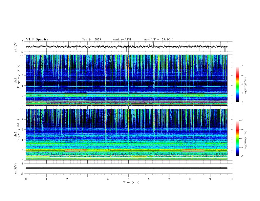
Task: Click the "ch.1(V)" voltage axis label
Action: tap(16, 47)
